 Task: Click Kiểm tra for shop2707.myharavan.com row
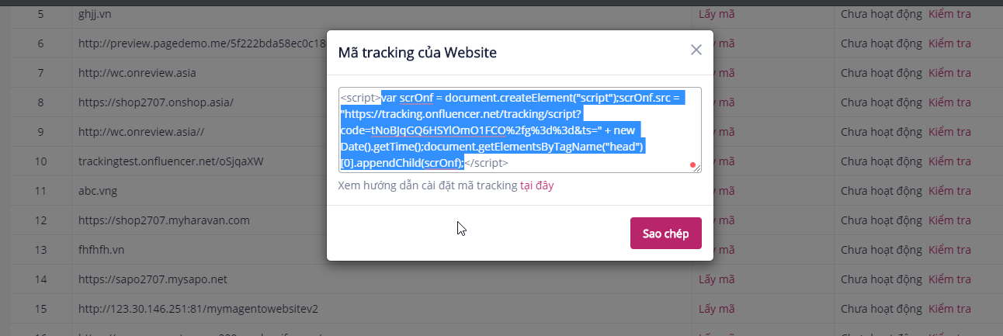949,220
